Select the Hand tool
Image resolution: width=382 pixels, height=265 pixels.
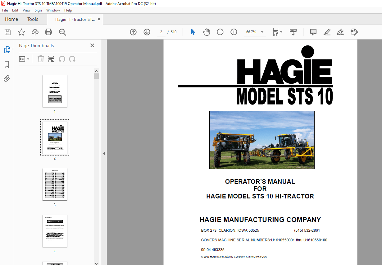pyautogui.click(x=206, y=32)
